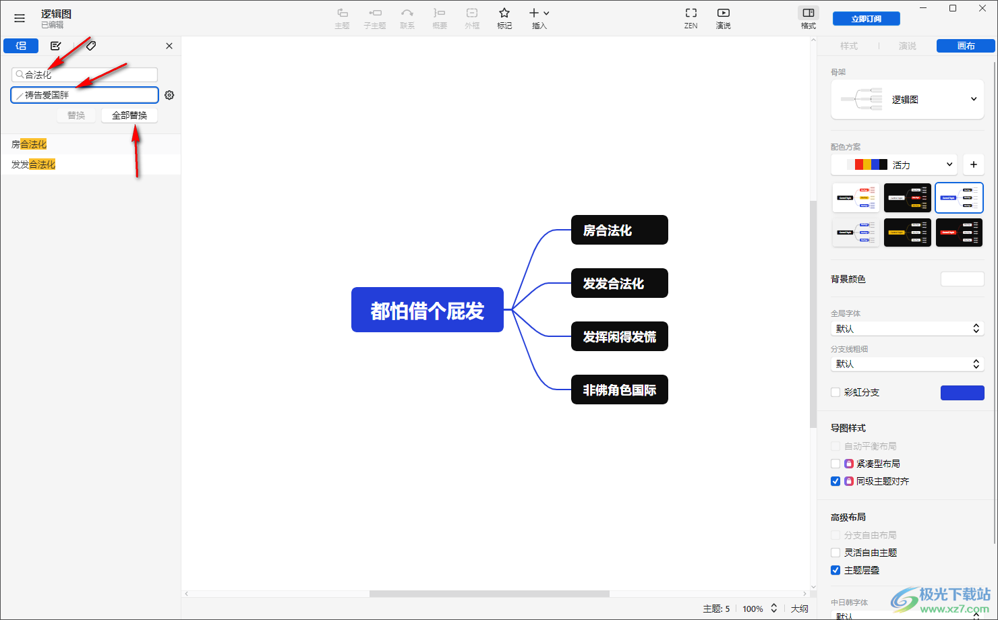This screenshot has height=620, width=998.
Task: Open the label tag panel icon
Action: coord(91,46)
